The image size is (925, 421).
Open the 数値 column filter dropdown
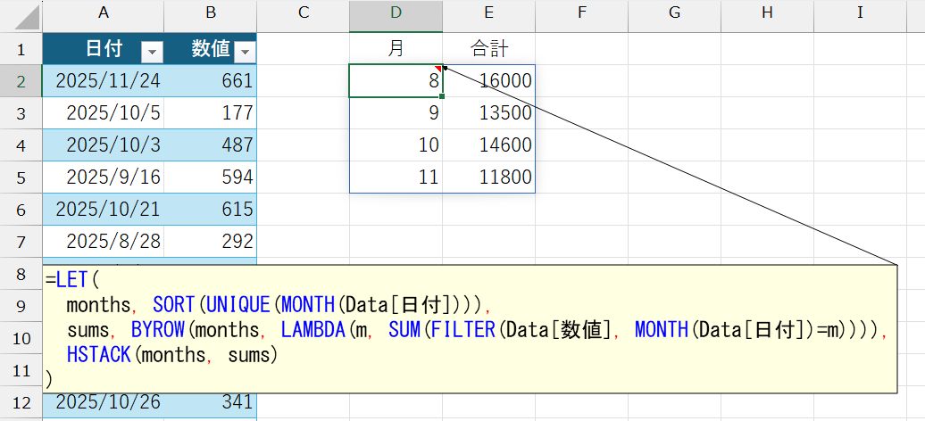pos(246,53)
